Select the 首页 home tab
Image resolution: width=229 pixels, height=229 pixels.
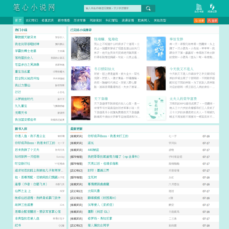(x=18, y=21)
